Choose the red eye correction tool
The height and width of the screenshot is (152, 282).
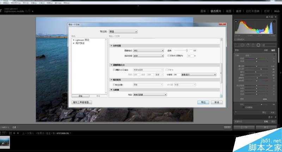coord(248,45)
